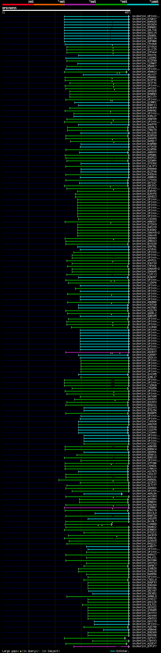Click hit UniRef100_Q0V2M5

coord(144,374)
